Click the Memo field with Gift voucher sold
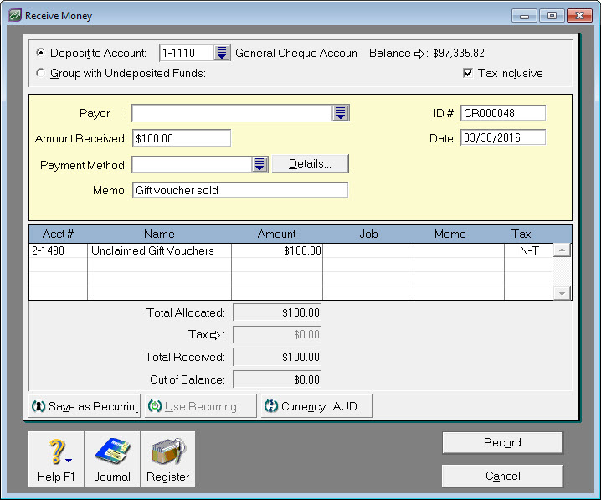Screen dimensions: 601x500 click(x=239, y=190)
